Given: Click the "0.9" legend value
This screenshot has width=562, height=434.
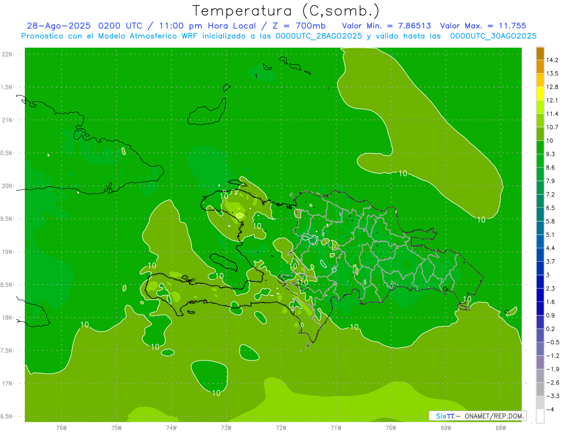Looking at the screenshot, I should 550,316.
